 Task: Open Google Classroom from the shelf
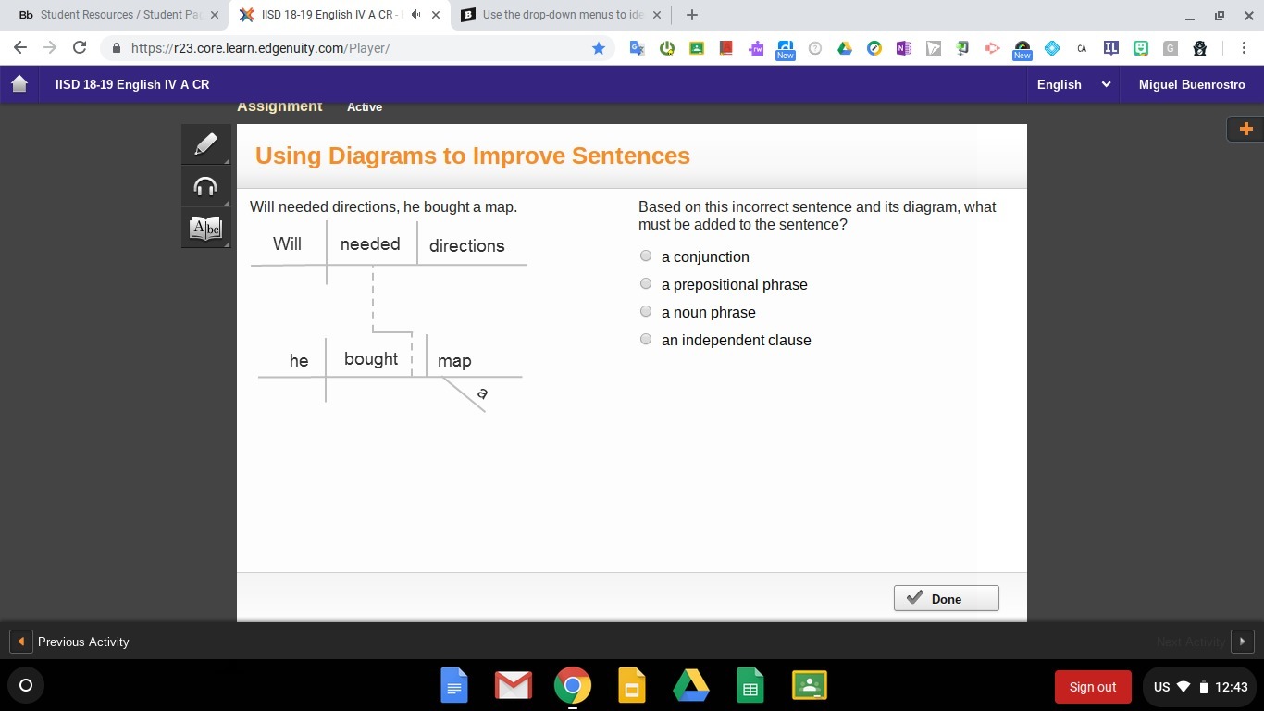[810, 686]
